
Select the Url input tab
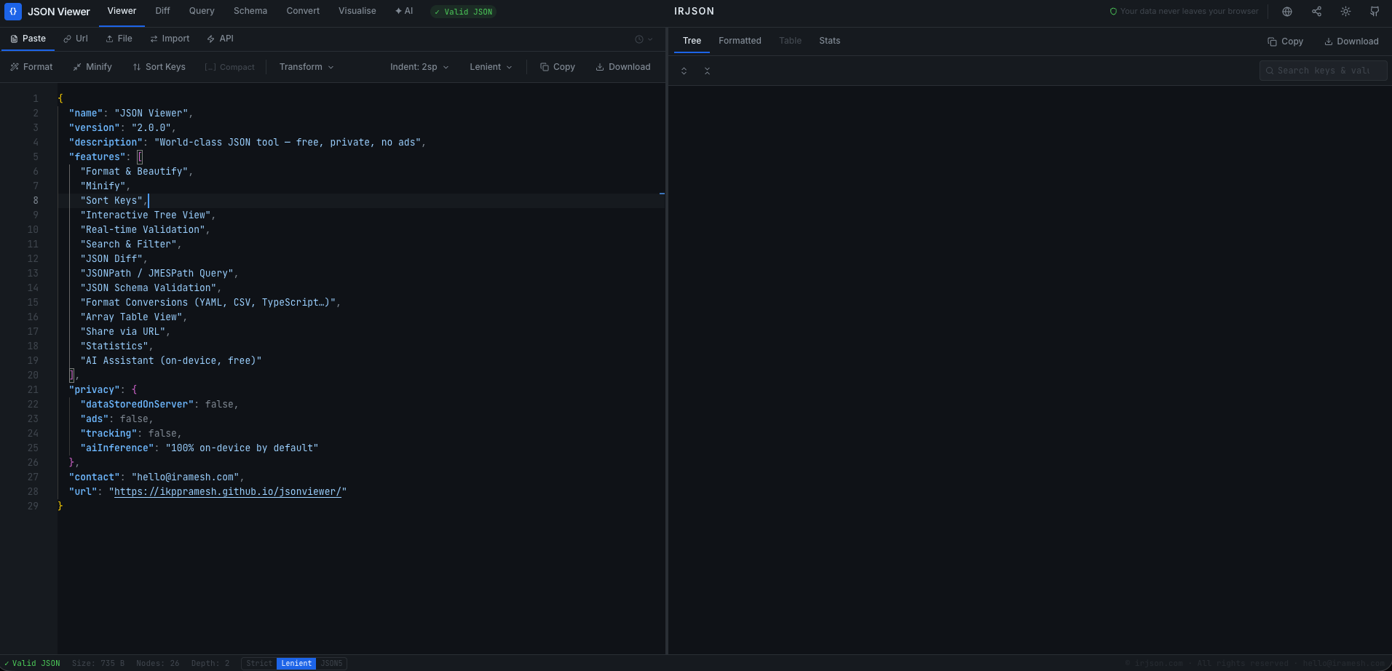(x=75, y=39)
